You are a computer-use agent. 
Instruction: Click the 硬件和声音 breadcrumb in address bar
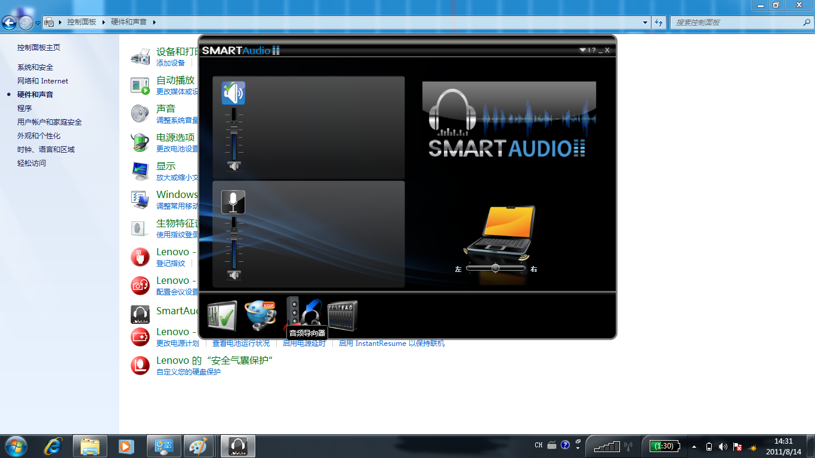[129, 22]
